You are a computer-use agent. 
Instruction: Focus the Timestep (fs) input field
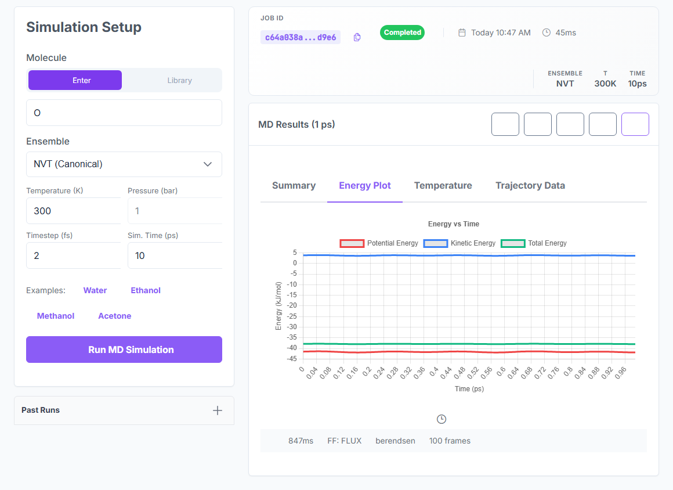[x=74, y=255]
